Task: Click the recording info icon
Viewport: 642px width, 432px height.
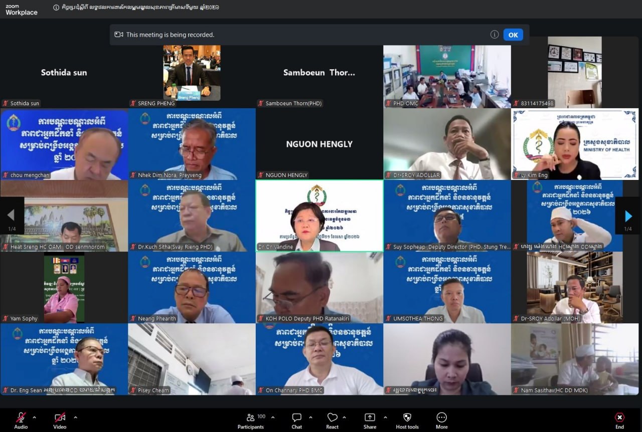Action: [x=494, y=35]
